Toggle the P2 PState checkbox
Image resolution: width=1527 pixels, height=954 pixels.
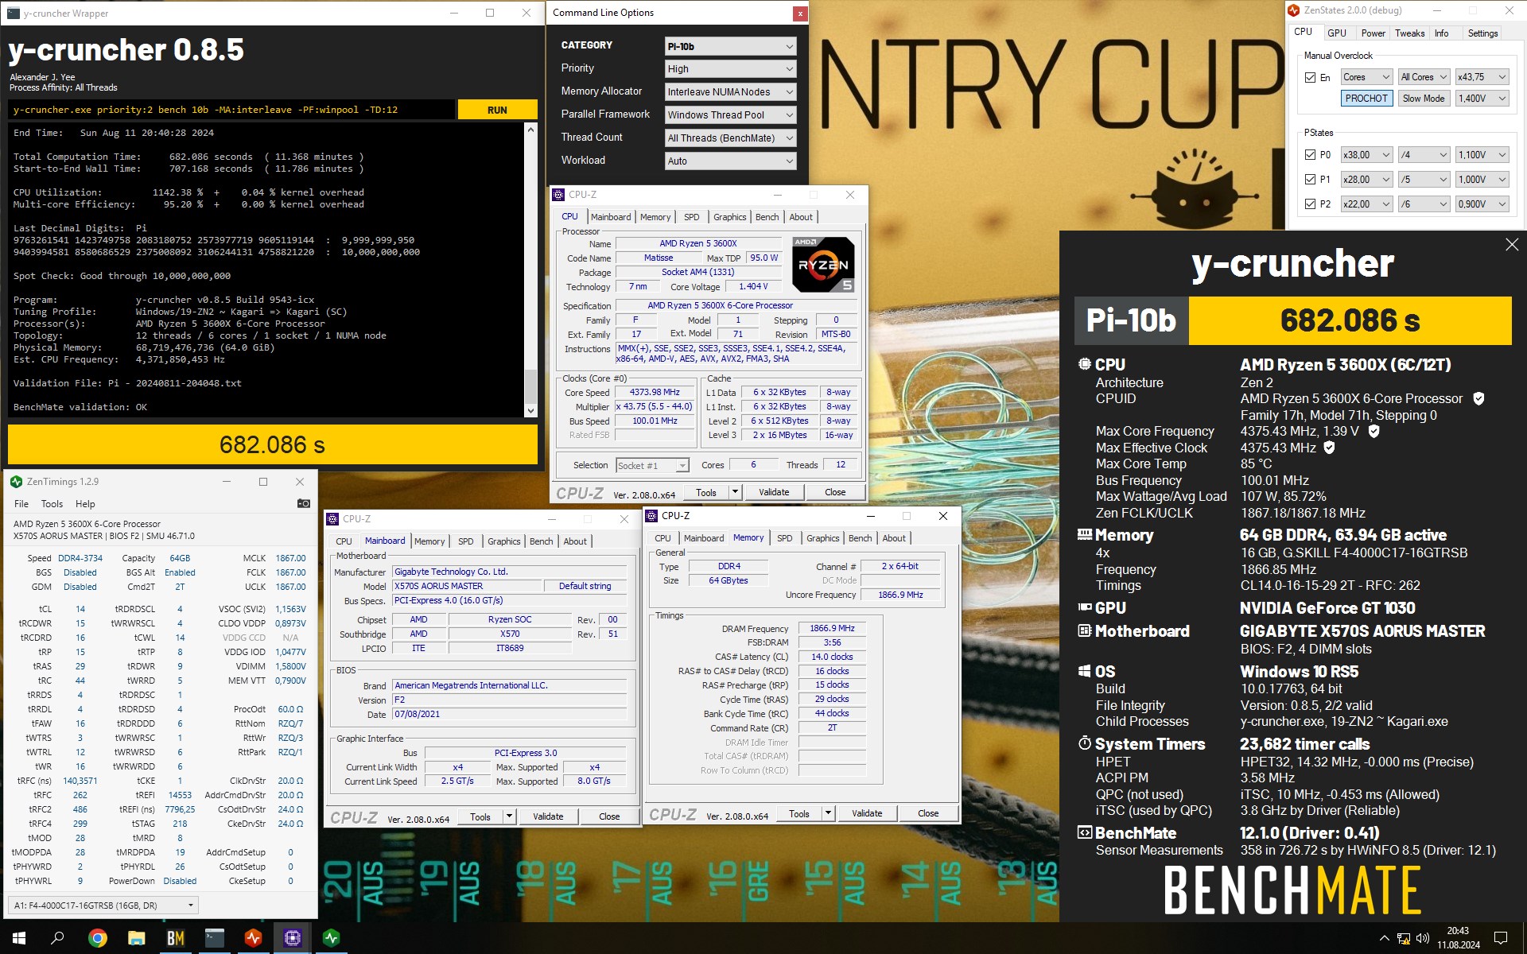click(1310, 204)
